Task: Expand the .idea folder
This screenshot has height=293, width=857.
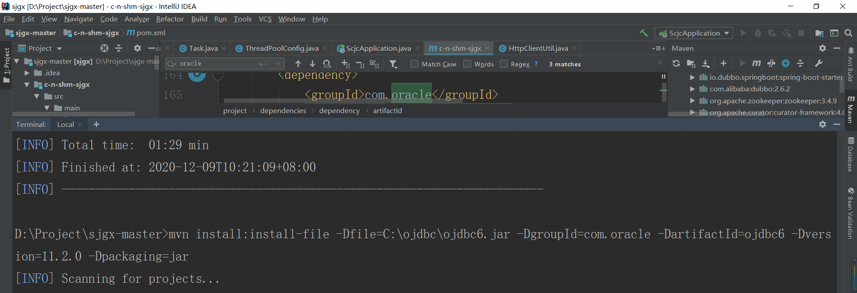Action: point(27,73)
